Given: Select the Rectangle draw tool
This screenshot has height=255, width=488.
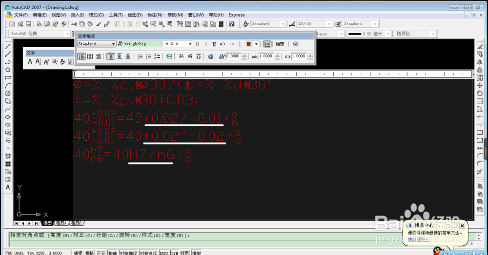Looking at the screenshot, I should [x=8, y=77].
